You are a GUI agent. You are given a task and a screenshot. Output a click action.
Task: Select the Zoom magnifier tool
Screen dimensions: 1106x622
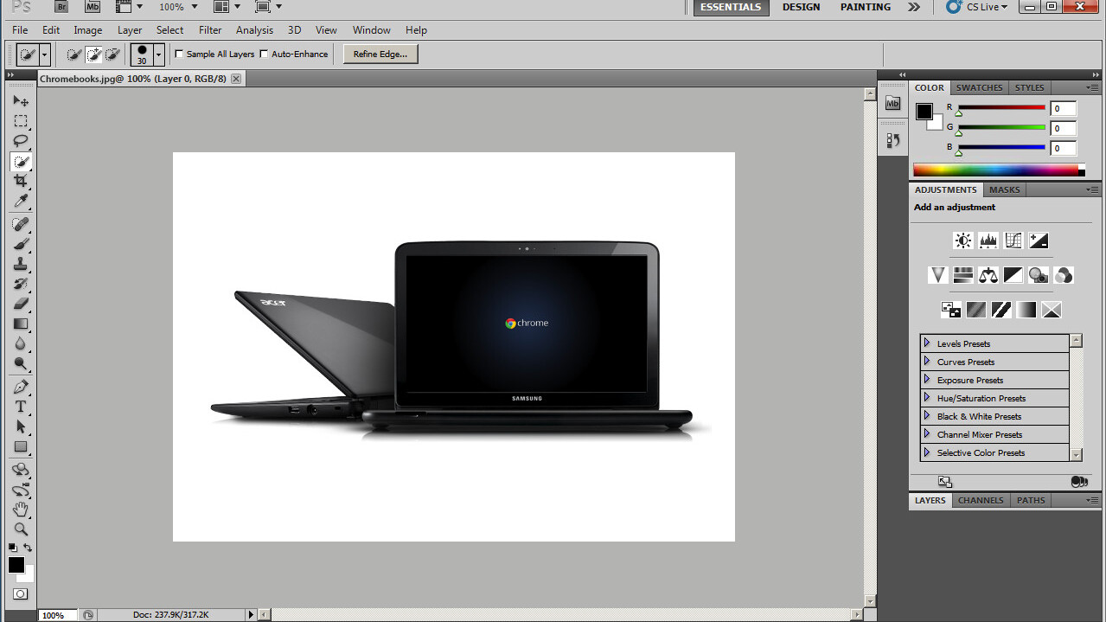coord(21,529)
